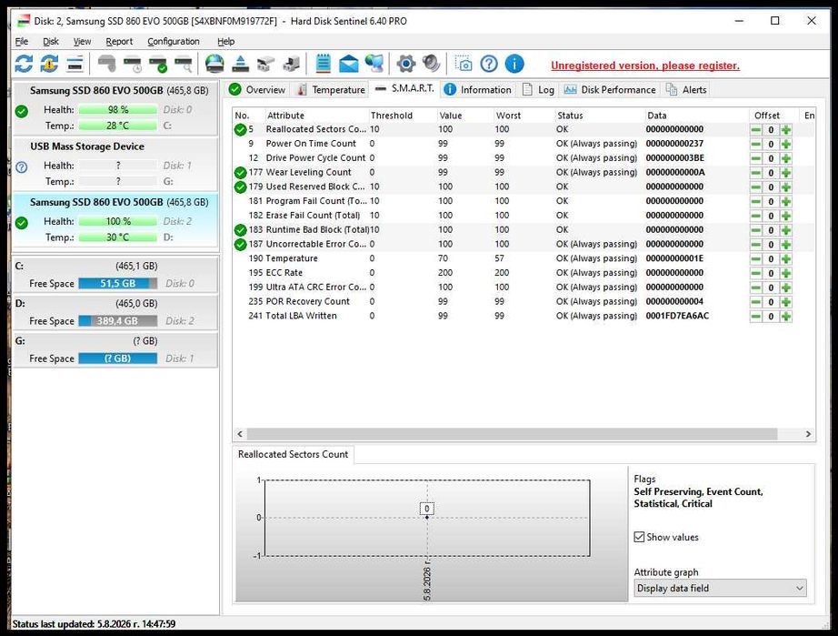Screen dimensions: 838x636
Task: Click the Threshold column header
Action: (403, 115)
